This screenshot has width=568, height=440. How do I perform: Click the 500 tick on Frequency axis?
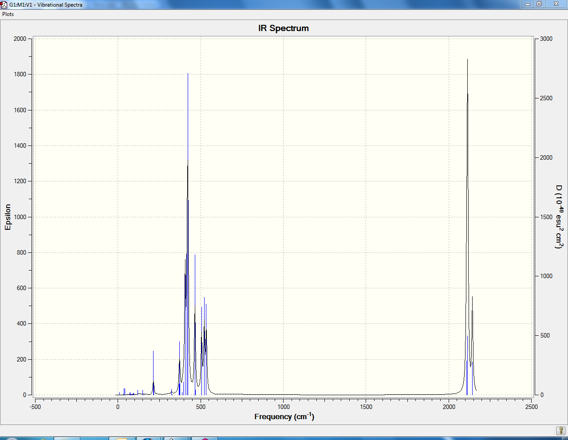(x=201, y=407)
